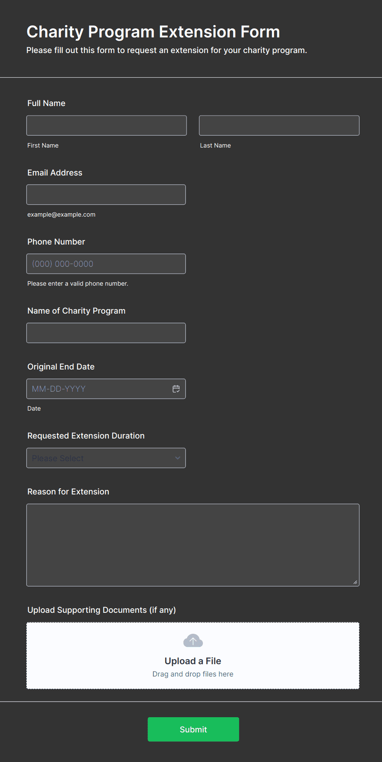Click the cloud upload icon
Screen dimensions: 382x762
pos(193,640)
